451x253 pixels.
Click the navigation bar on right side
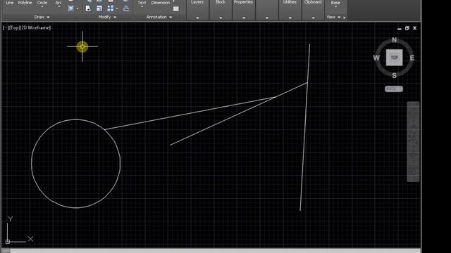[x=413, y=142]
